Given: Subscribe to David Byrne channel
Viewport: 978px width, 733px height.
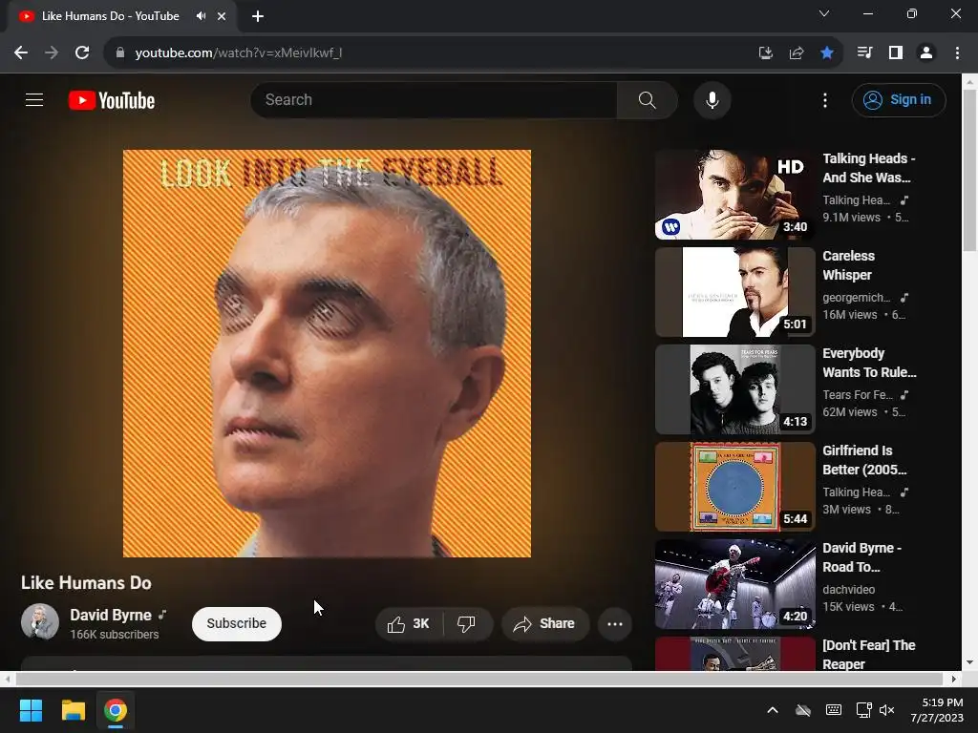Looking at the screenshot, I should (x=237, y=624).
